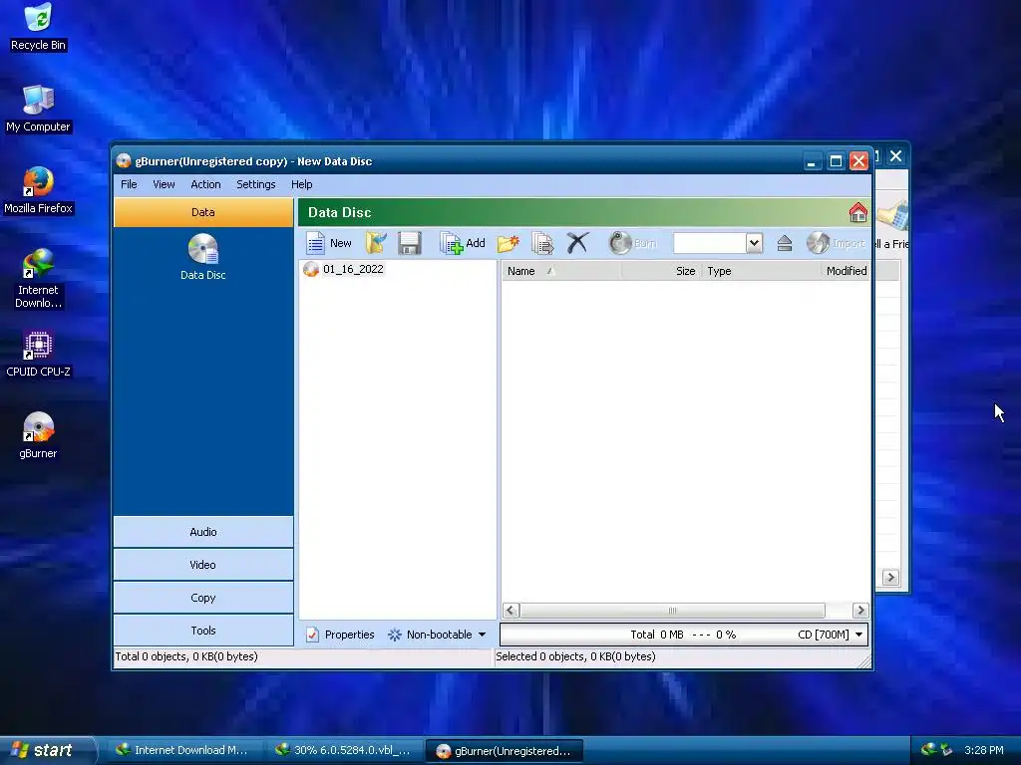1021x765 pixels.
Task: Open My Computer desktop icon
Action: pos(39,109)
